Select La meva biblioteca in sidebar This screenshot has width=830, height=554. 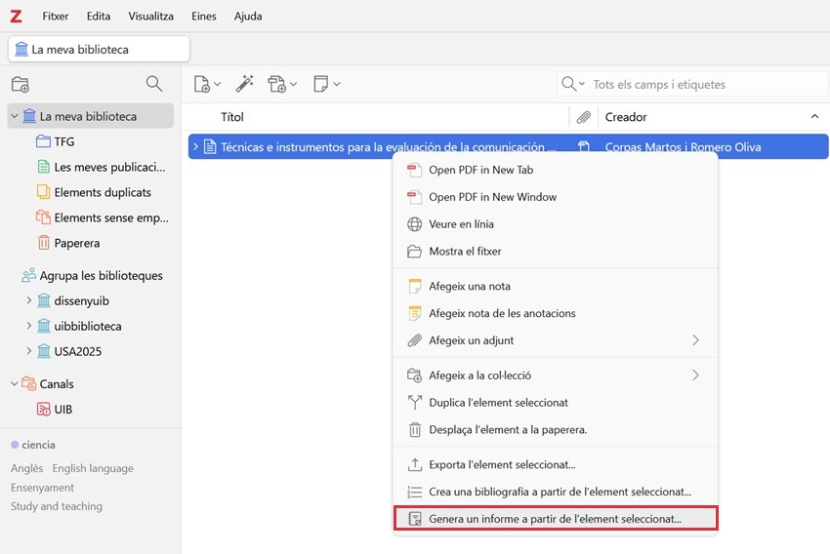[91, 116]
